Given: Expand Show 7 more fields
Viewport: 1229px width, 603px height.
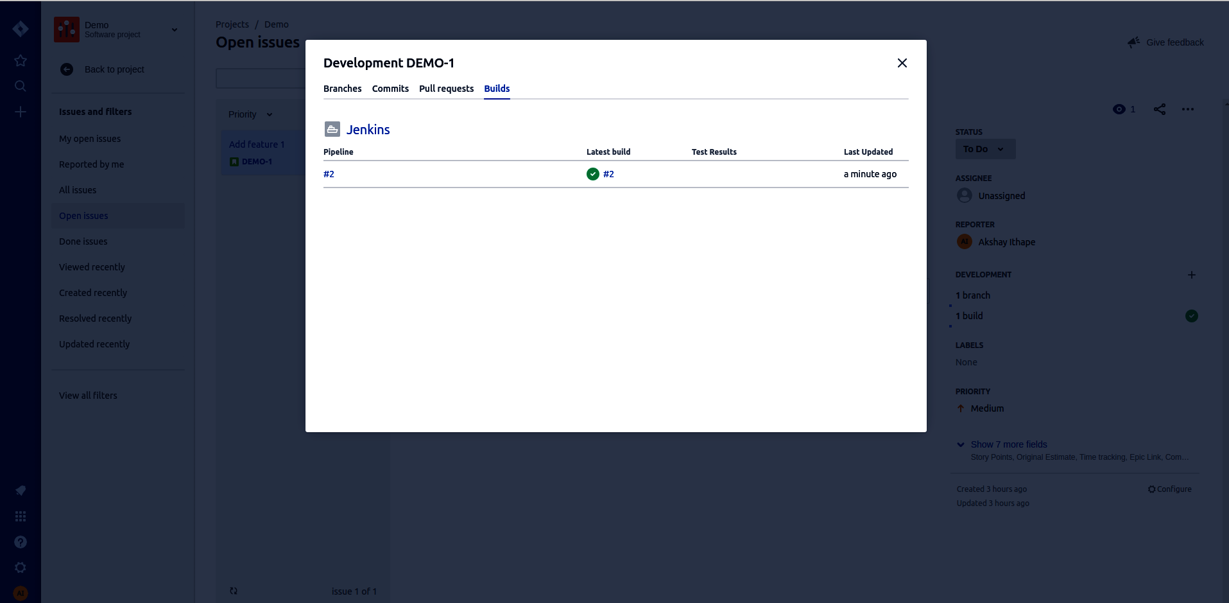Looking at the screenshot, I should 1008,444.
